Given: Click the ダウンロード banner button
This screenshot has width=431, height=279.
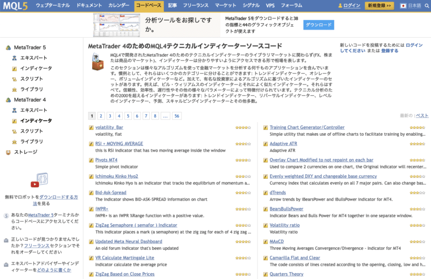Looking at the screenshot, I should coord(318,25).
